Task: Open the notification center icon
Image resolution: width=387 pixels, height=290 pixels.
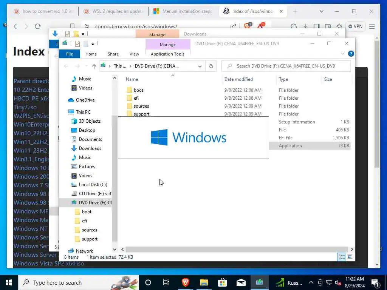Action: pyautogui.click(x=375, y=282)
